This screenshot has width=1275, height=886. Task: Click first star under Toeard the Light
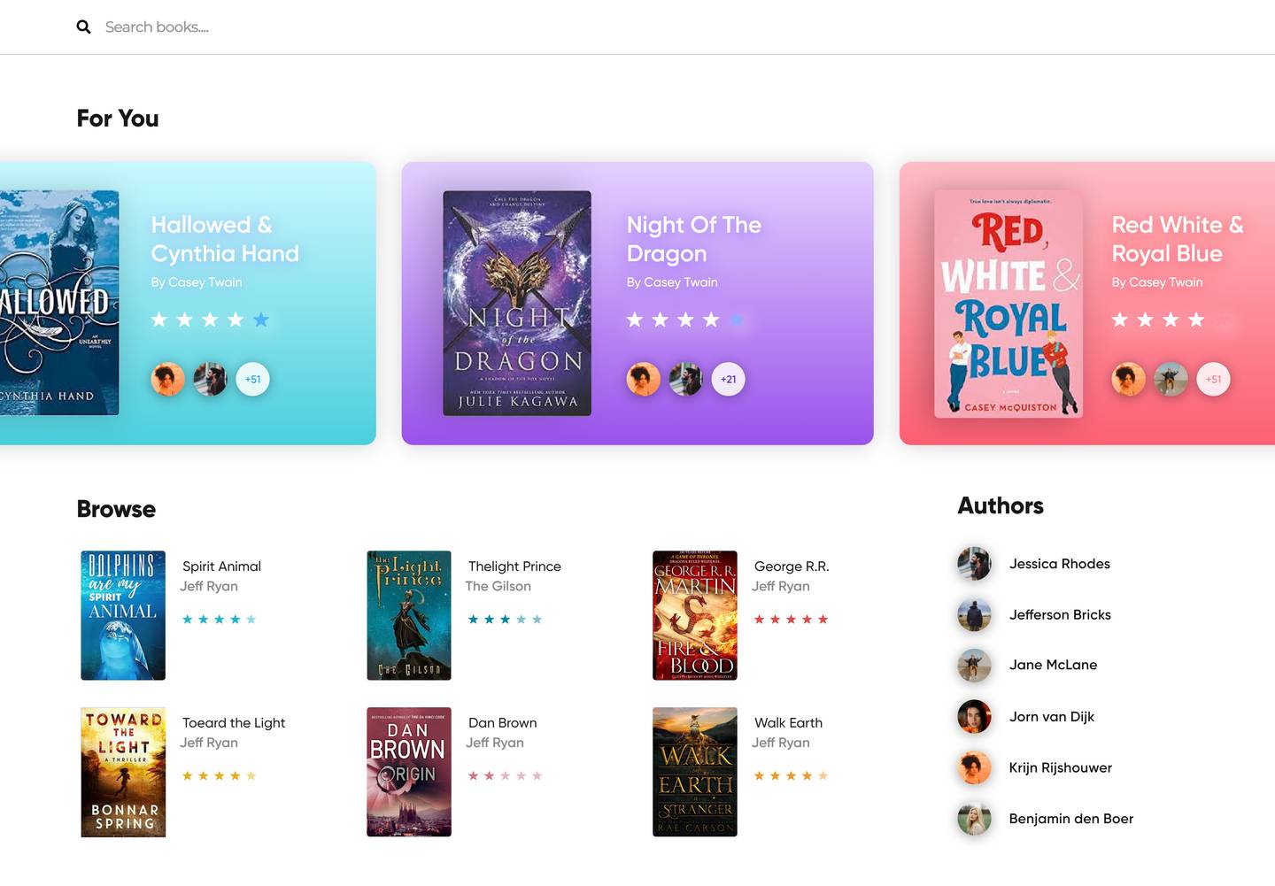188,776
